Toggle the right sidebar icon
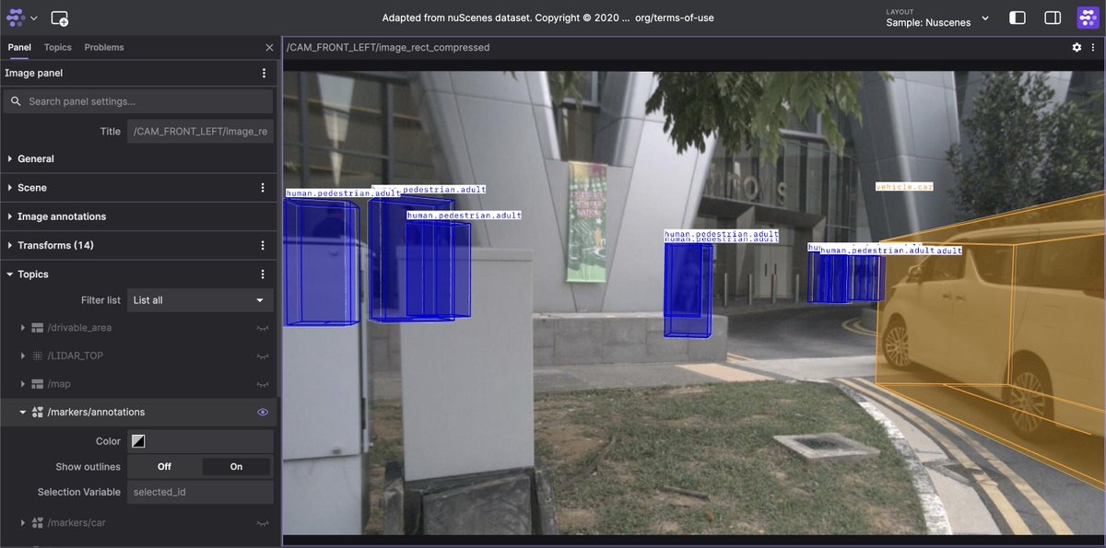Viewport: 1106px width, 548px height. pos(1052,17)
